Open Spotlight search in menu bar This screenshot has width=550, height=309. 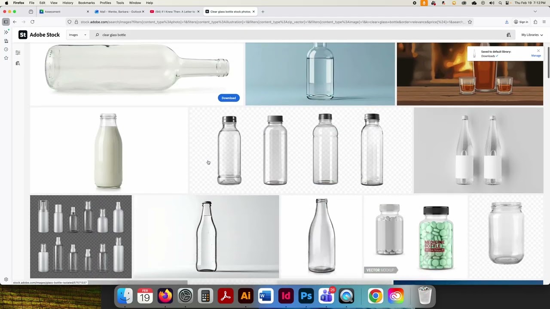click(500, 3)
